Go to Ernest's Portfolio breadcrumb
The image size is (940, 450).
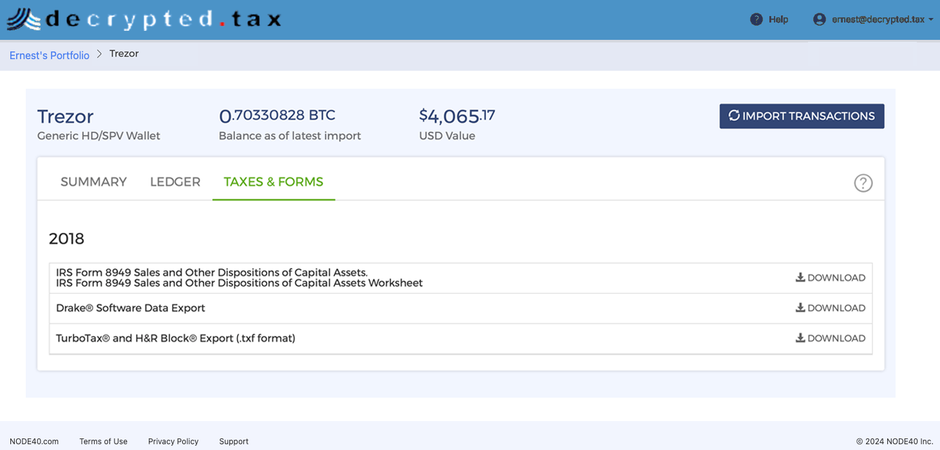pos(50,55)
